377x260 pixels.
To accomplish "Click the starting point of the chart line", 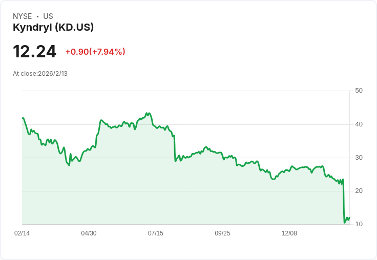I will pos(23,118).
